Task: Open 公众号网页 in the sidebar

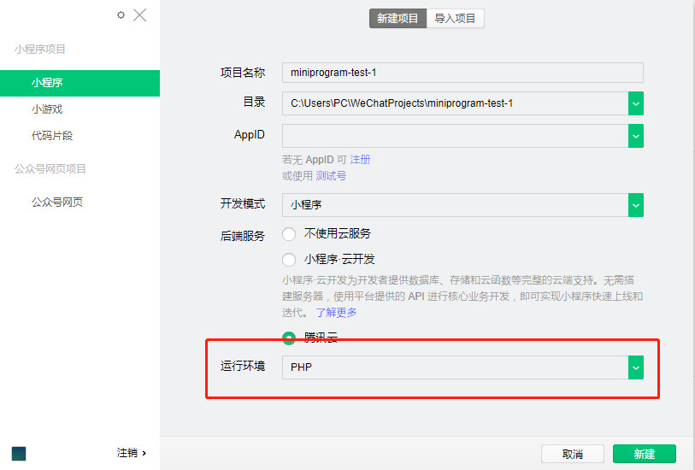Action: tap(57, 202)
